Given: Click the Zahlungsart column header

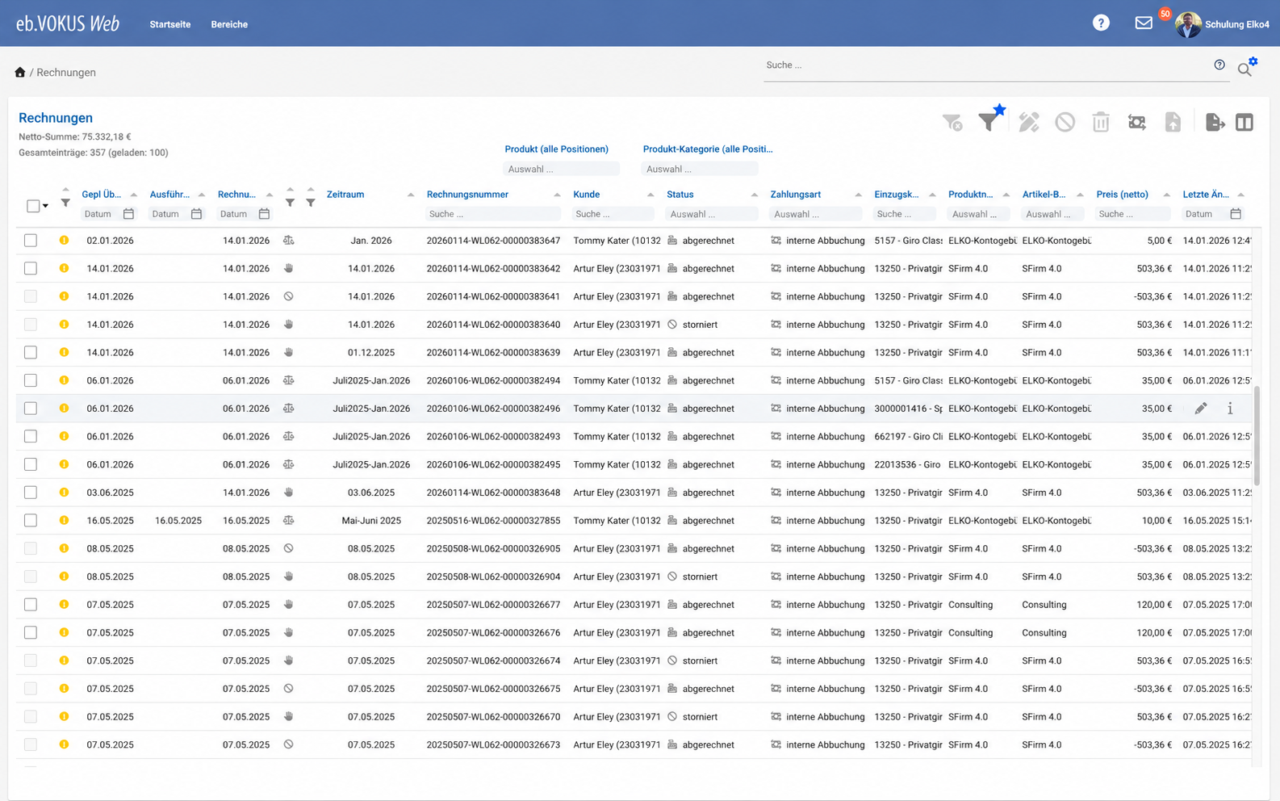Looking at the screenshot, I should coord(796,195).
